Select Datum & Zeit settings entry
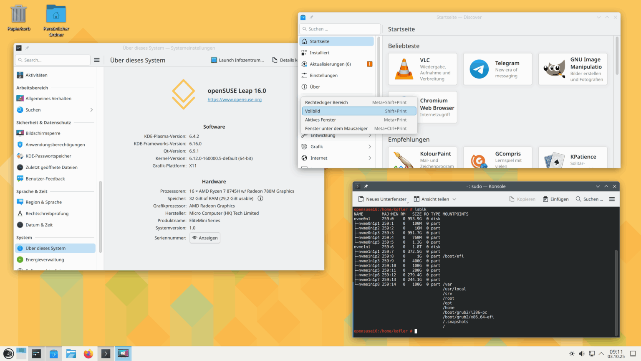The image size is (641, 361). pos(40,224)
